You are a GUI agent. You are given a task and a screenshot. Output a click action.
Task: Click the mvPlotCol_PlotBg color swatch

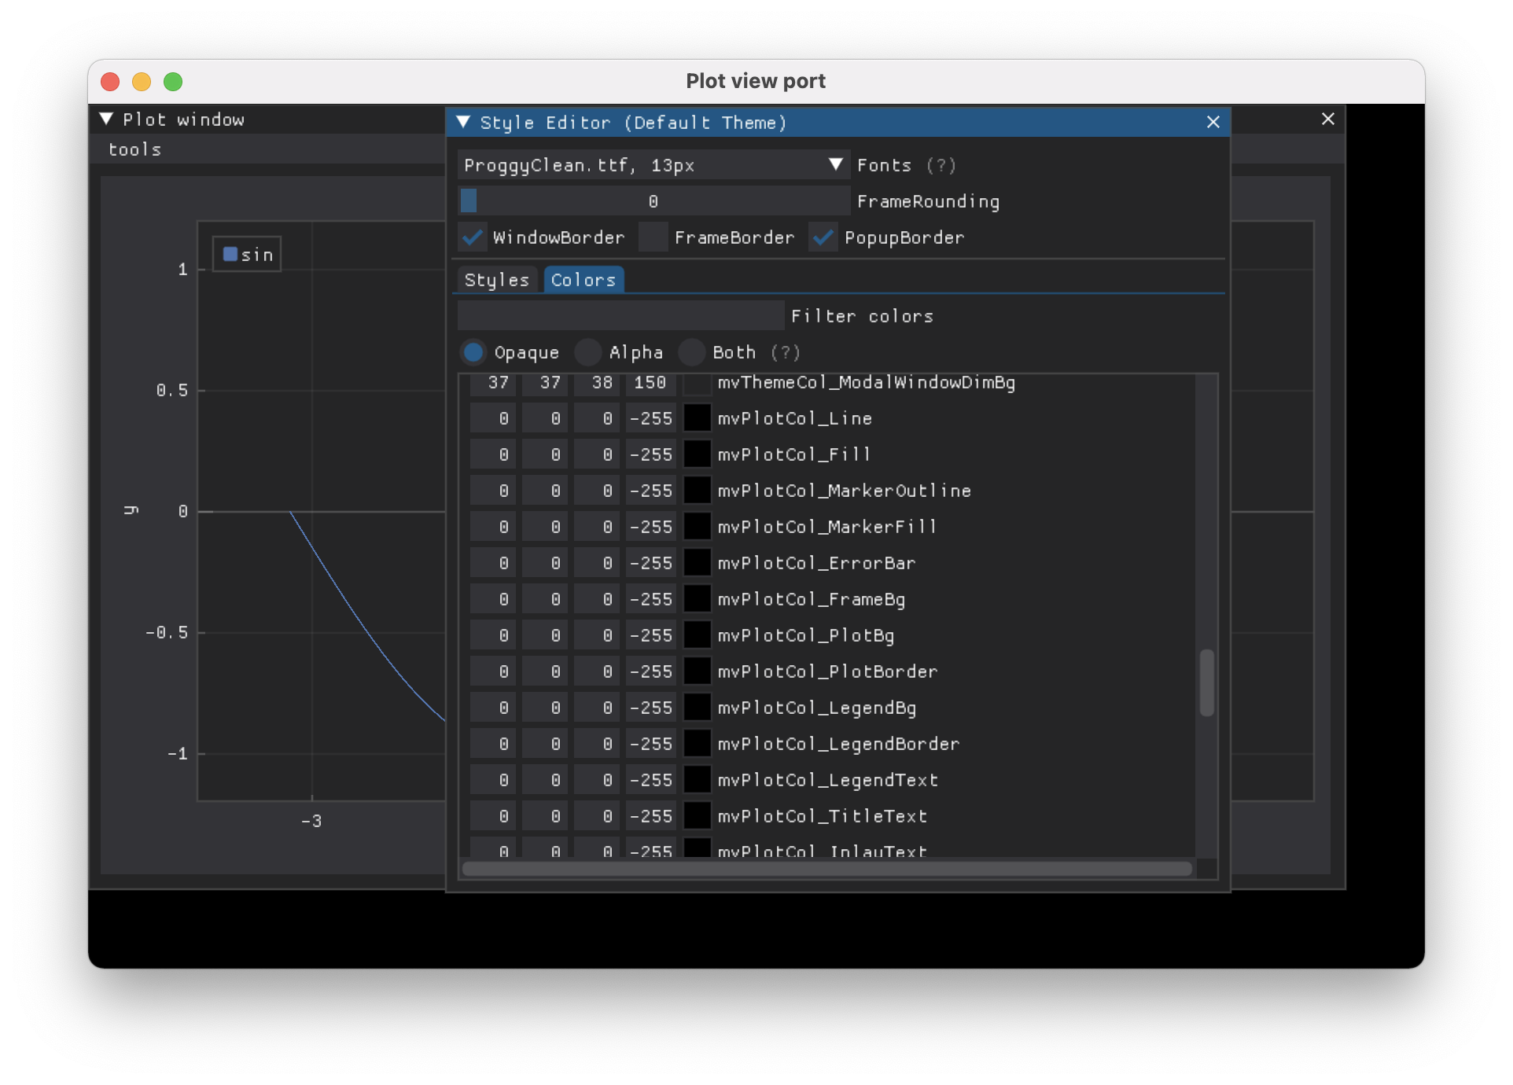pyautogui.click(x=697, y=635)
